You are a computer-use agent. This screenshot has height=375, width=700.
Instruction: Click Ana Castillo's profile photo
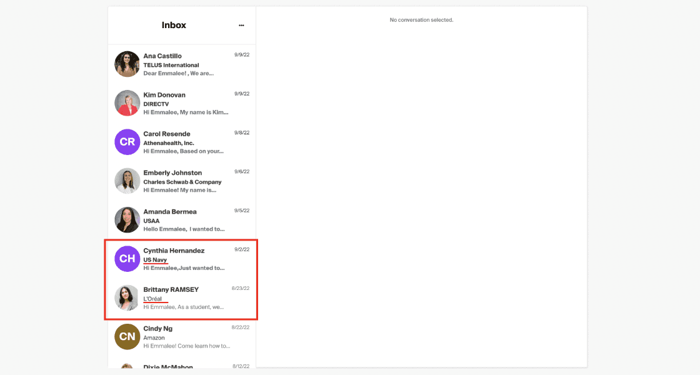tap(127, 64)
